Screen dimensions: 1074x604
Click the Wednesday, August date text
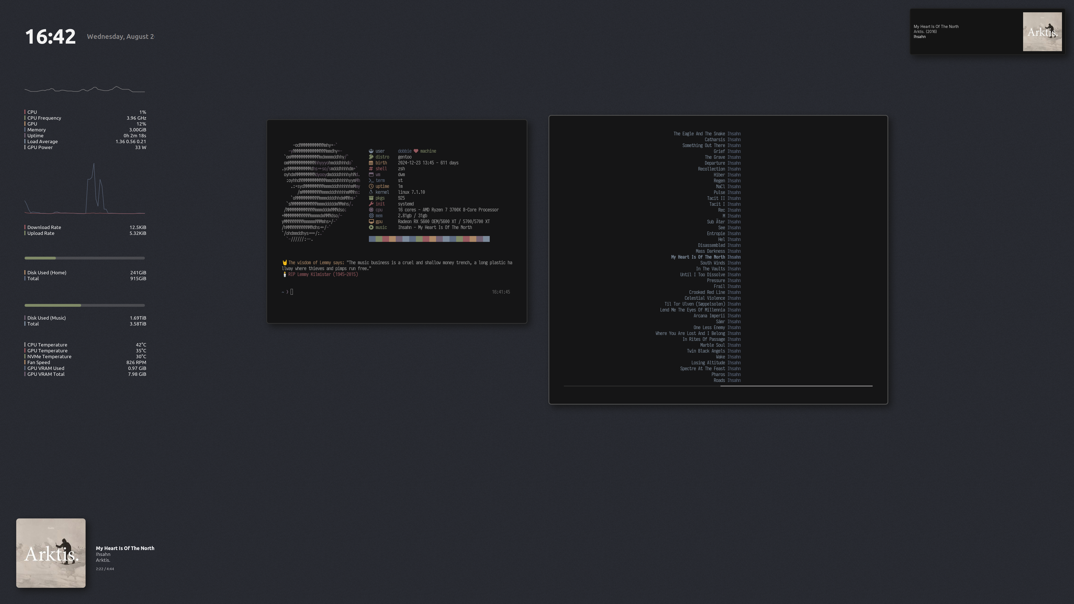click(x=121, y=37)
